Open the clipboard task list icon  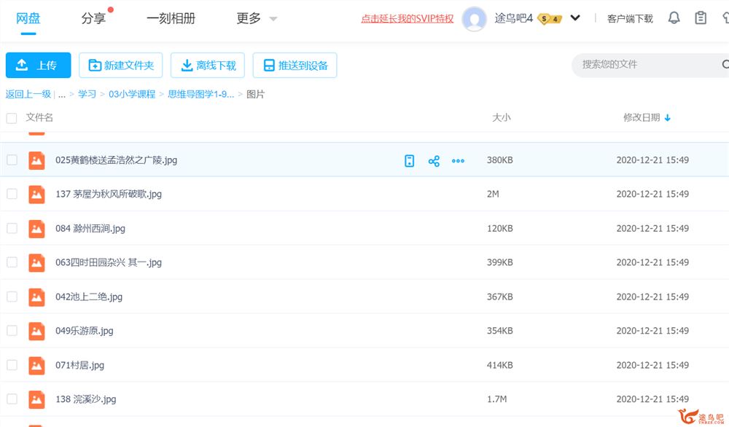(701, 18)
